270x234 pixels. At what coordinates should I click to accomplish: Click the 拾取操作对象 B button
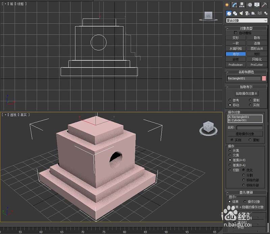pyautogui.click(x=246, y=93)
